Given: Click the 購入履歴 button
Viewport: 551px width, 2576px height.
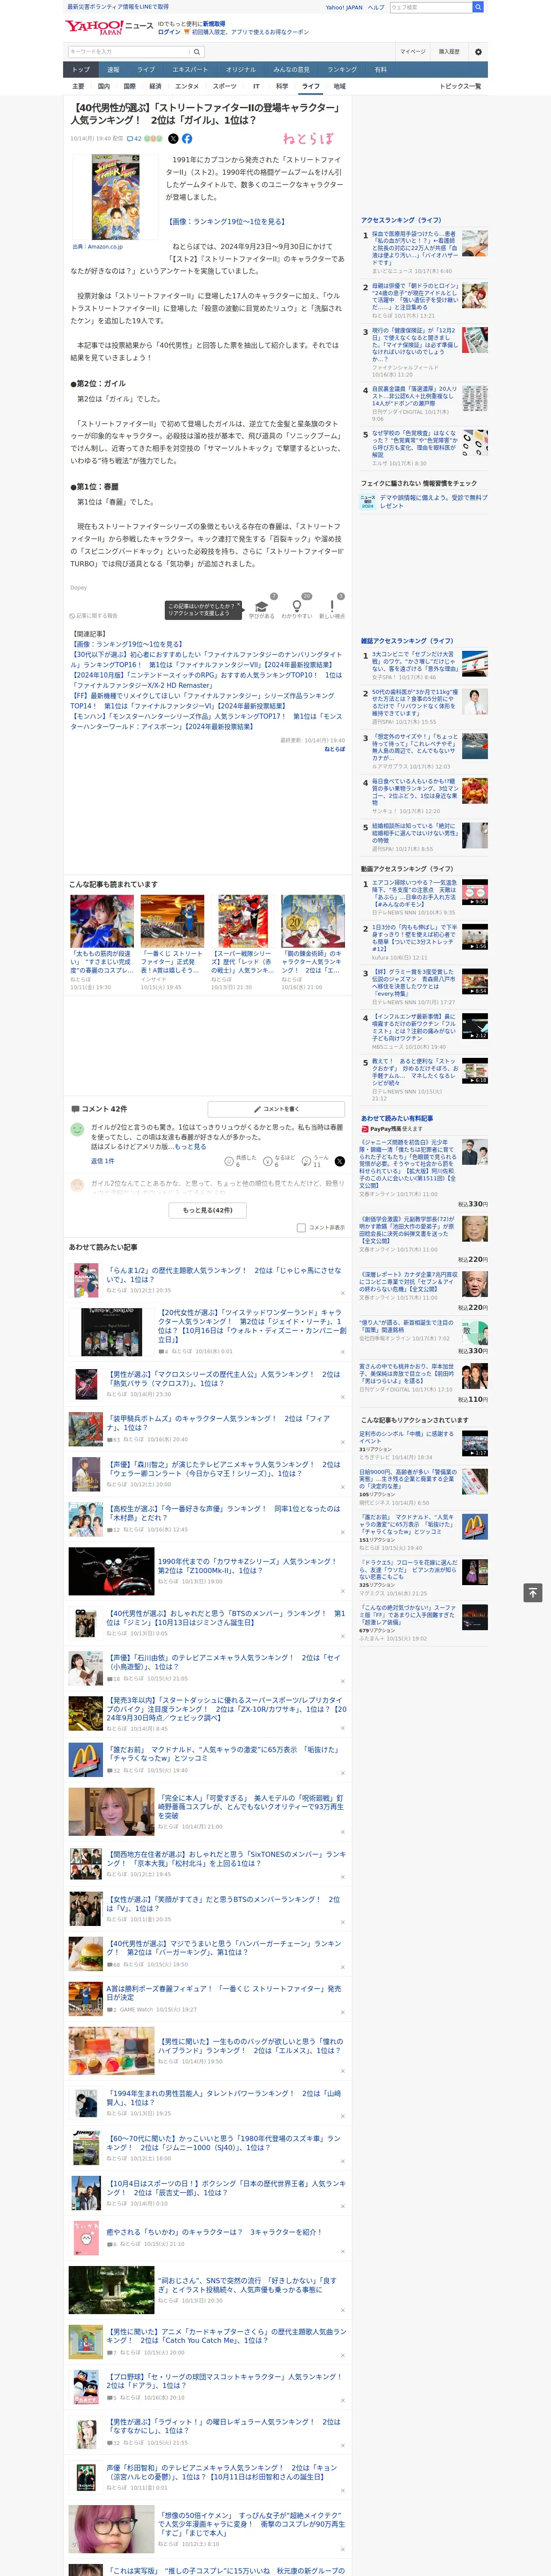Looking at the screenshot, I should pyautogui.click(x=449, y=52).
